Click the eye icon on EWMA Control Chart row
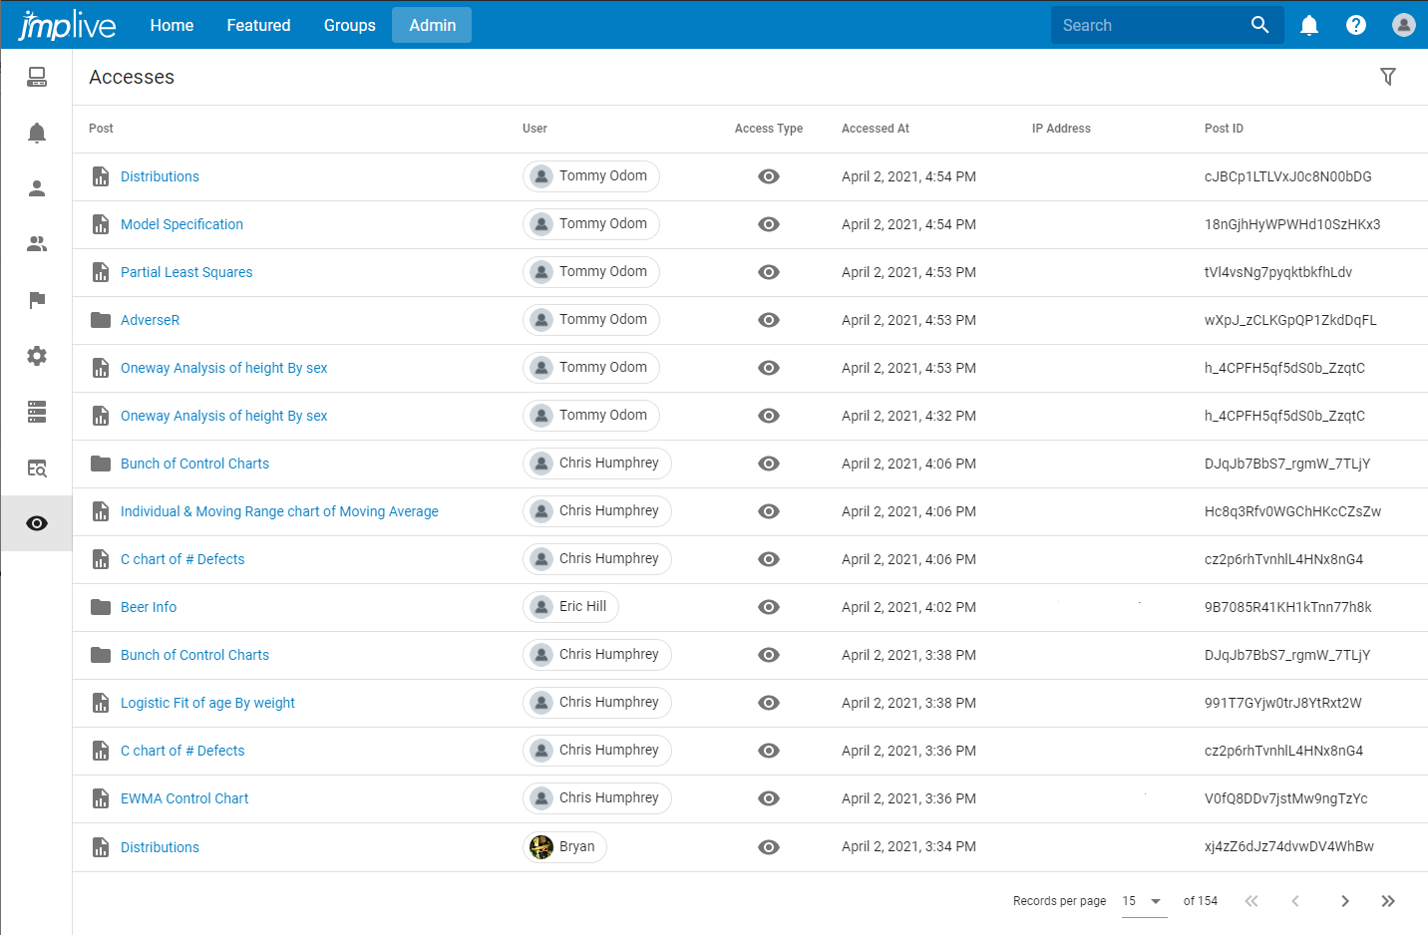The width and height of the screenshot is (1428, 935). click(768, 798)
